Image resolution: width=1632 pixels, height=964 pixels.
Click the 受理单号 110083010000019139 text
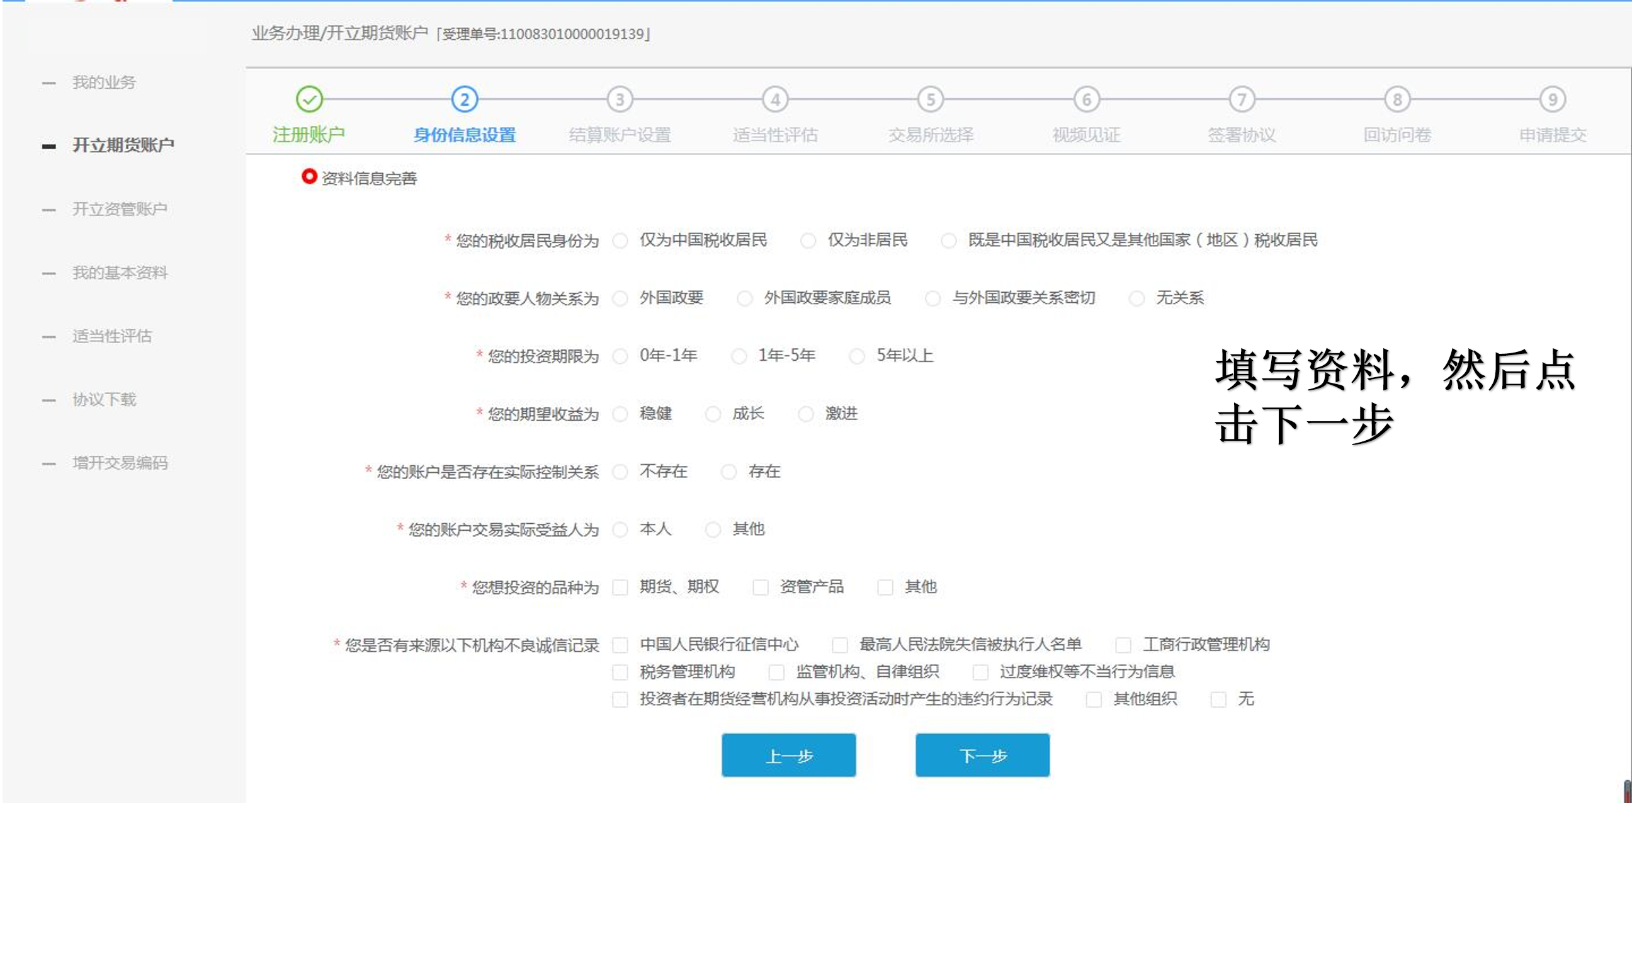pos(543,34)
